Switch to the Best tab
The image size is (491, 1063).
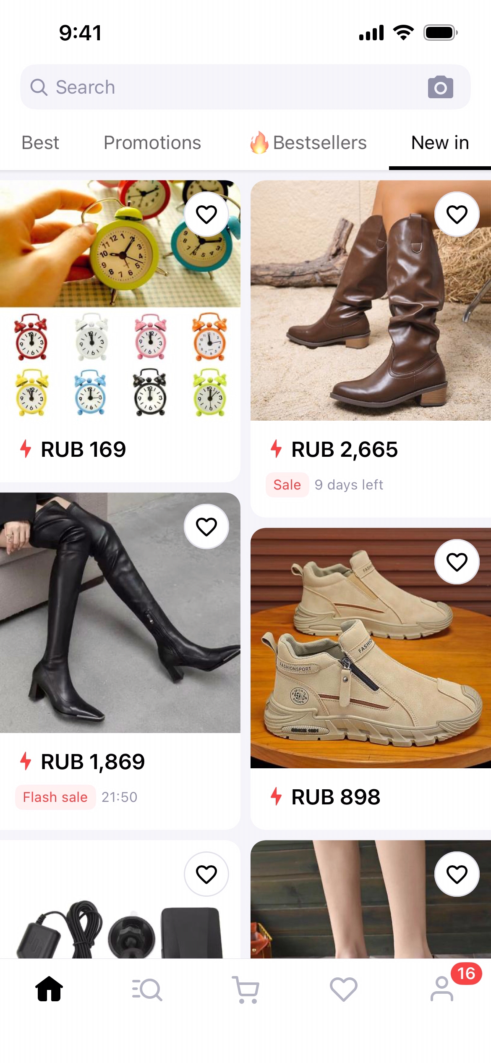(40, 143)
